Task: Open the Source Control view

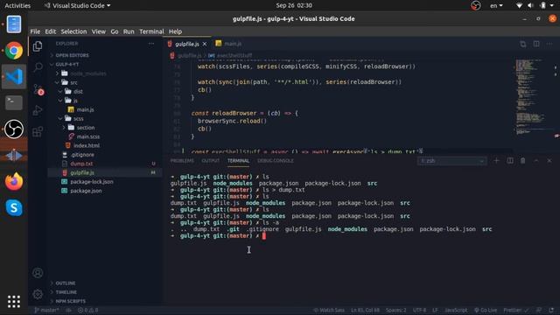Action: pos(38,89)
